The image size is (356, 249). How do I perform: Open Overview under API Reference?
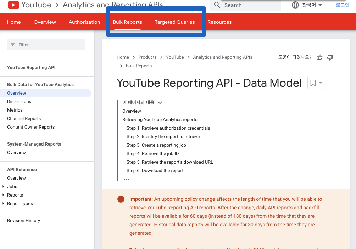pos(16,178)
